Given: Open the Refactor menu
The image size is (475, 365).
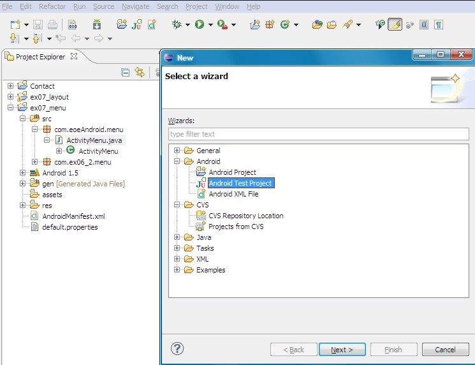Looking at the screenshot, I should pyautogui.click(x=52, y=6).
